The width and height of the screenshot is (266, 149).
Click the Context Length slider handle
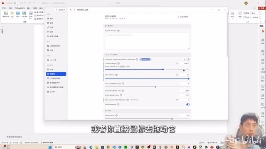(x=163, y=70)
